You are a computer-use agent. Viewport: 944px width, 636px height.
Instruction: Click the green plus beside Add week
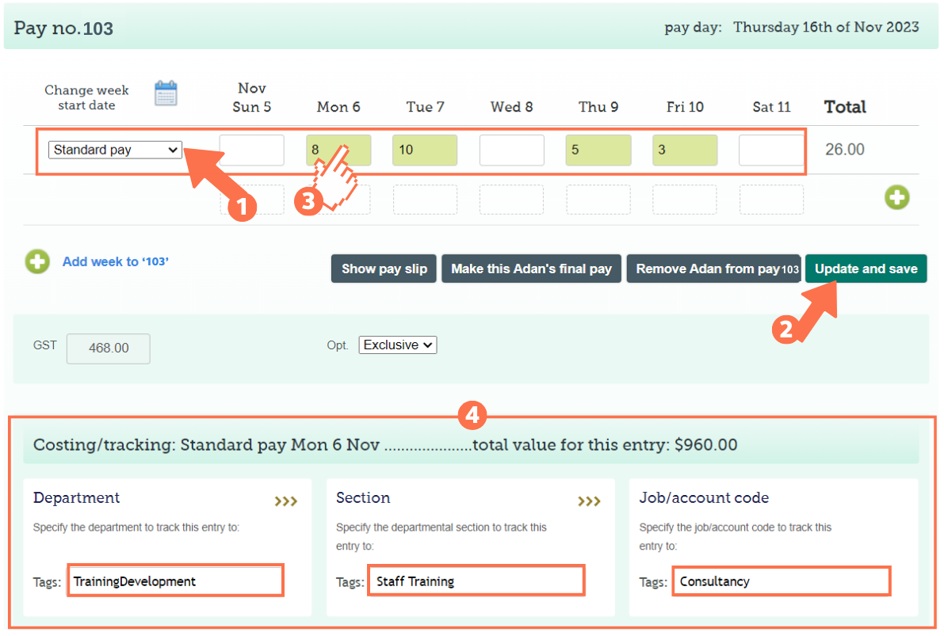click(36, 261)
